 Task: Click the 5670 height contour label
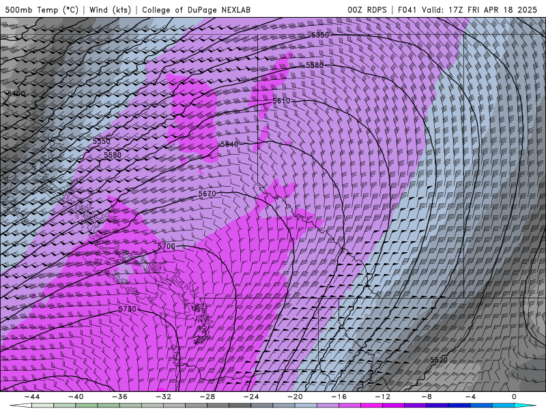207,194
